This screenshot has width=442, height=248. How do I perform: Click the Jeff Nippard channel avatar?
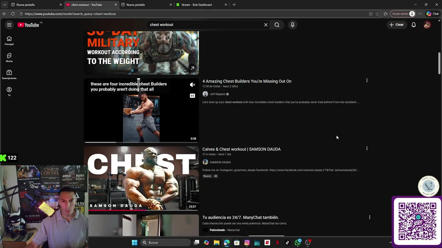205,94
